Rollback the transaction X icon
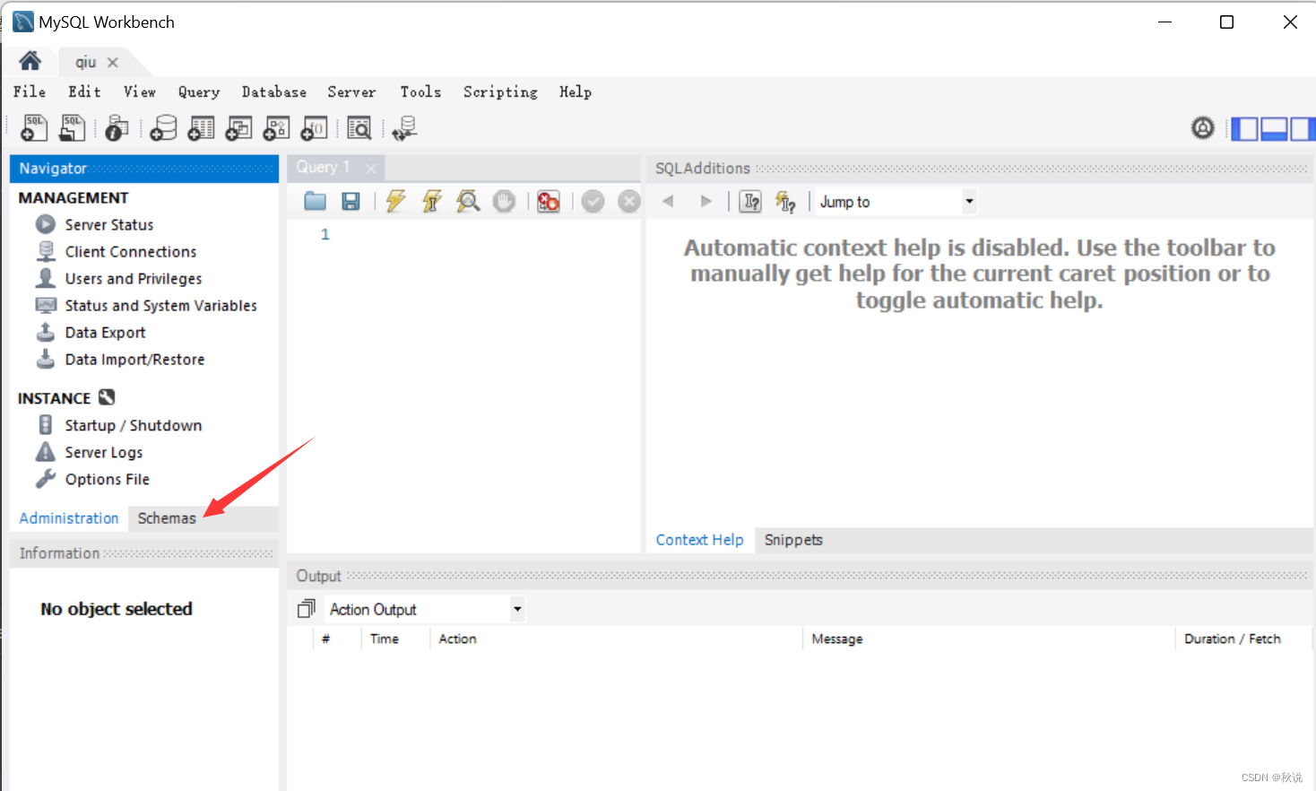 coord(629,201)
